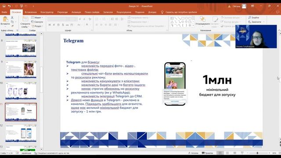
Task: Open Notes (Нотатки) pane from status bar
Action: tap(193, 153)
